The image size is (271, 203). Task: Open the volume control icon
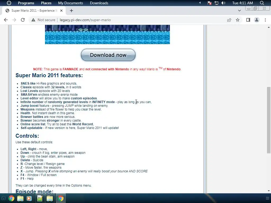click(x=223, y=3)
